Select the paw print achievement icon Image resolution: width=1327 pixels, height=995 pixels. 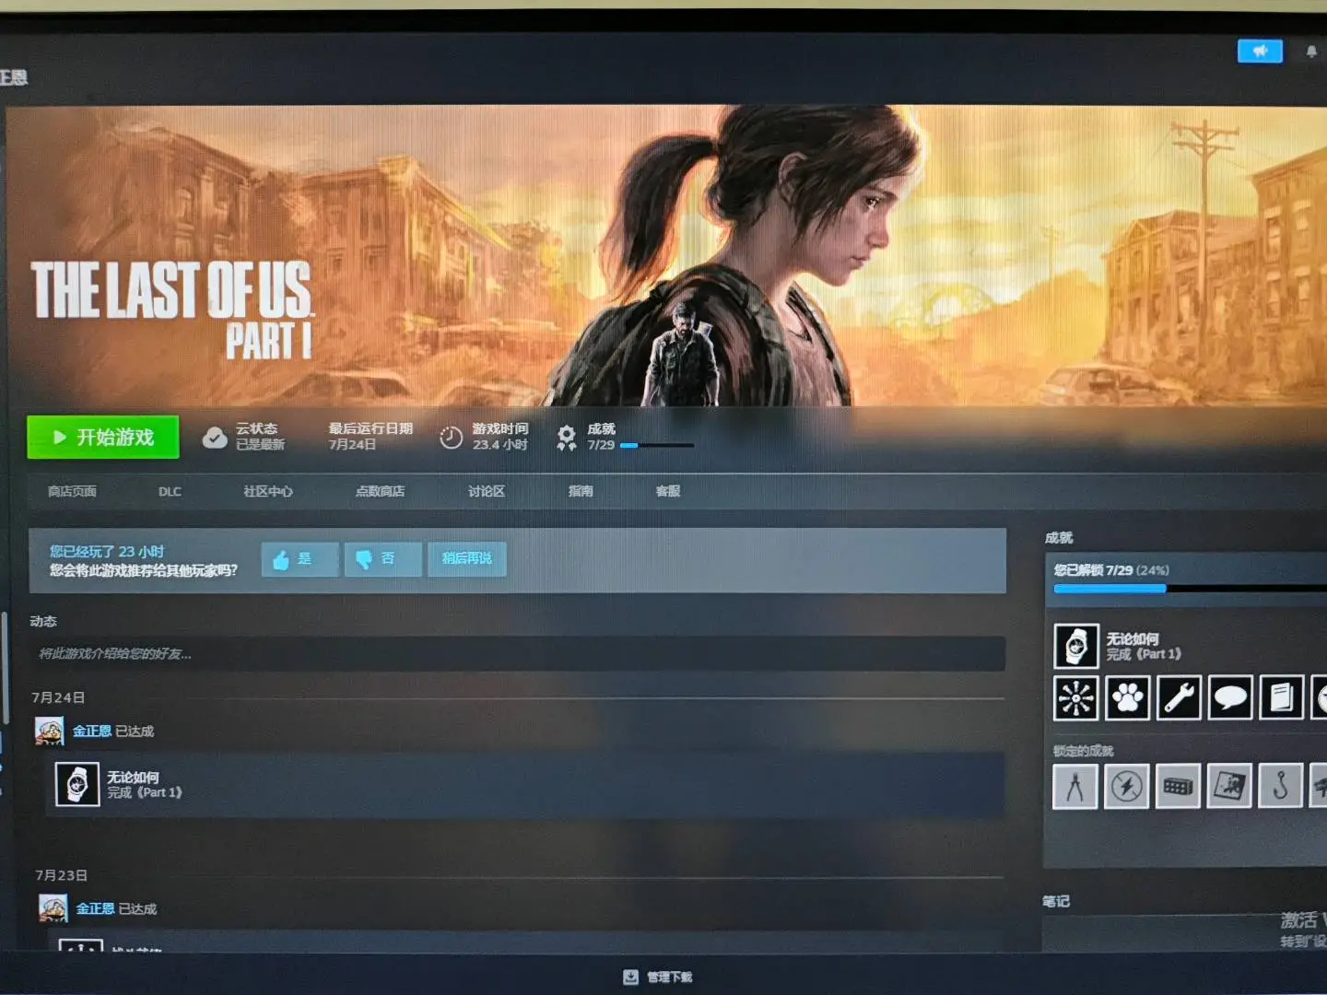(1127, 697)
